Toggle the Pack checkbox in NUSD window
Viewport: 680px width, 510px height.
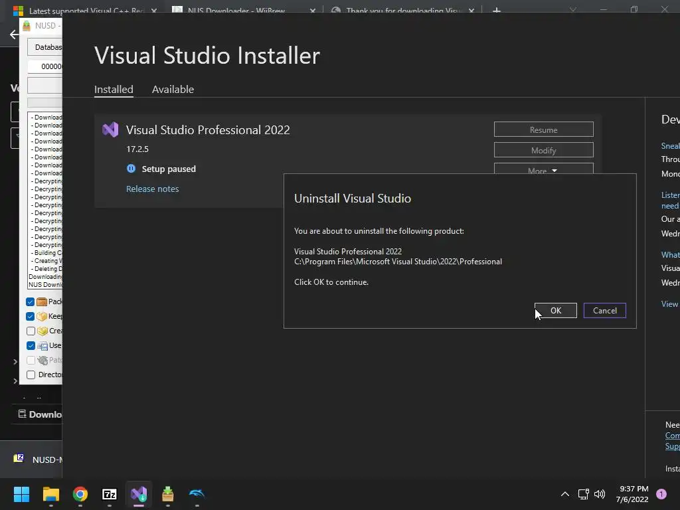coord(31,302)
